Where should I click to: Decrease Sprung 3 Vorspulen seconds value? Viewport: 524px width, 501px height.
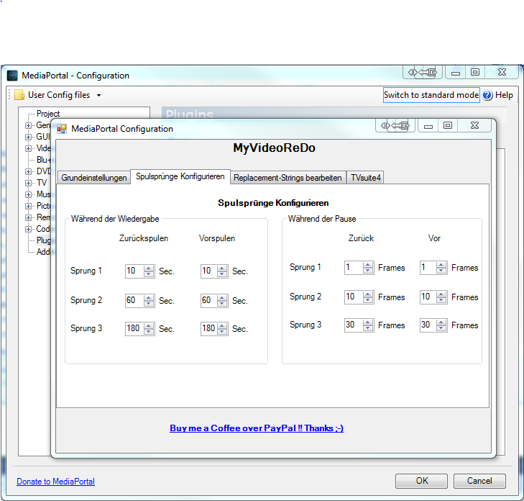click(222, 332)
